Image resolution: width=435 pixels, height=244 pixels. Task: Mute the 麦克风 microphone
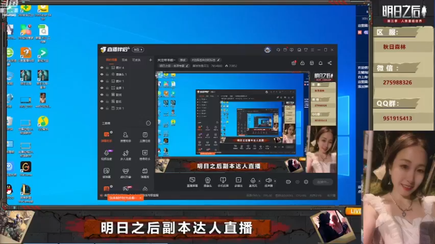(x=253, y=182)
